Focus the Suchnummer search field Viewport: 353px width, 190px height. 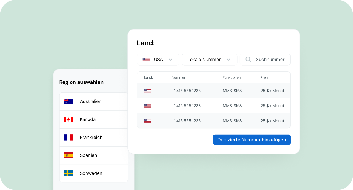pyautogui.click(x=270, y=60)
